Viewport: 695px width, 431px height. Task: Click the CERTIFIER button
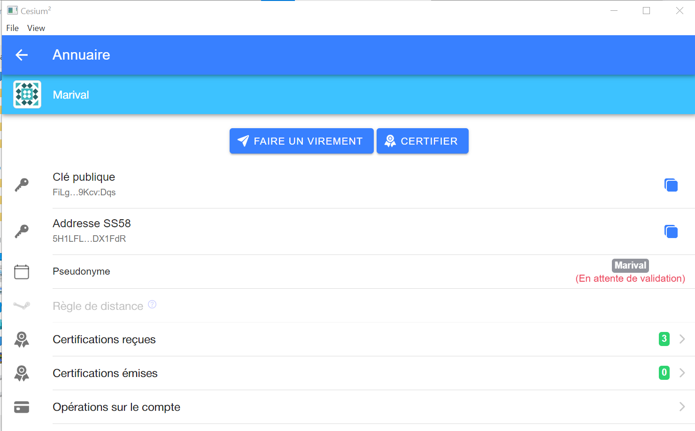423,141
